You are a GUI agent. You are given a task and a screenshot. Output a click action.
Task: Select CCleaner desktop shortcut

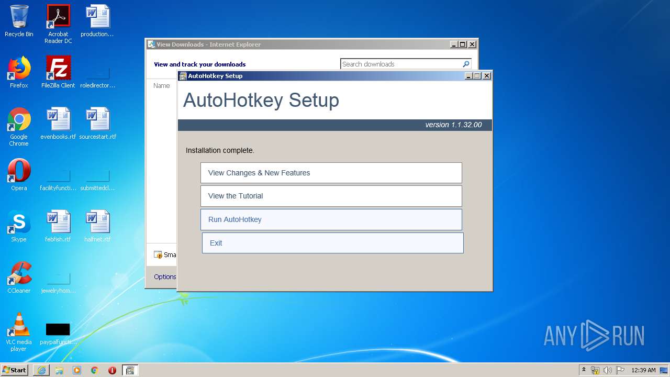click(x=19, y=278)
